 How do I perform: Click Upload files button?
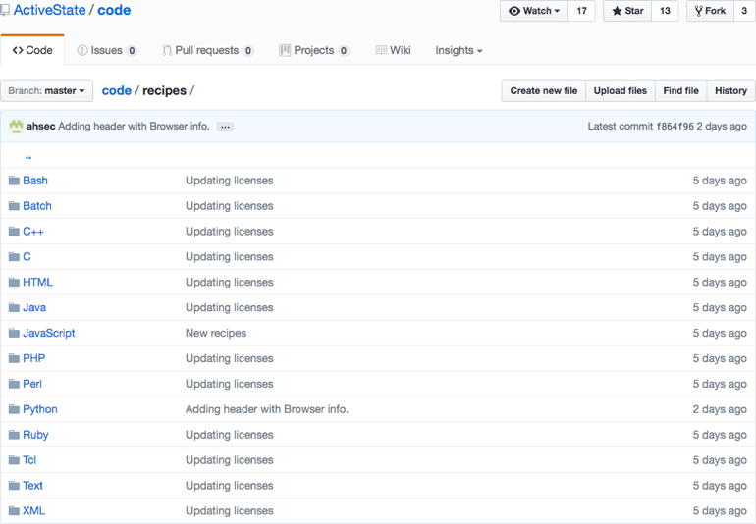click(621, 90)
